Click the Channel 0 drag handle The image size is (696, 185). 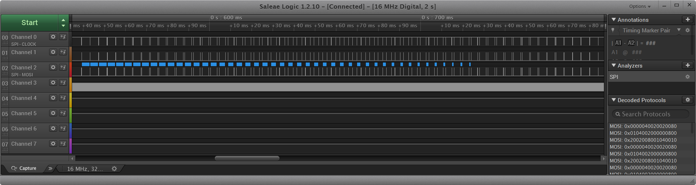tap(5, 43)
